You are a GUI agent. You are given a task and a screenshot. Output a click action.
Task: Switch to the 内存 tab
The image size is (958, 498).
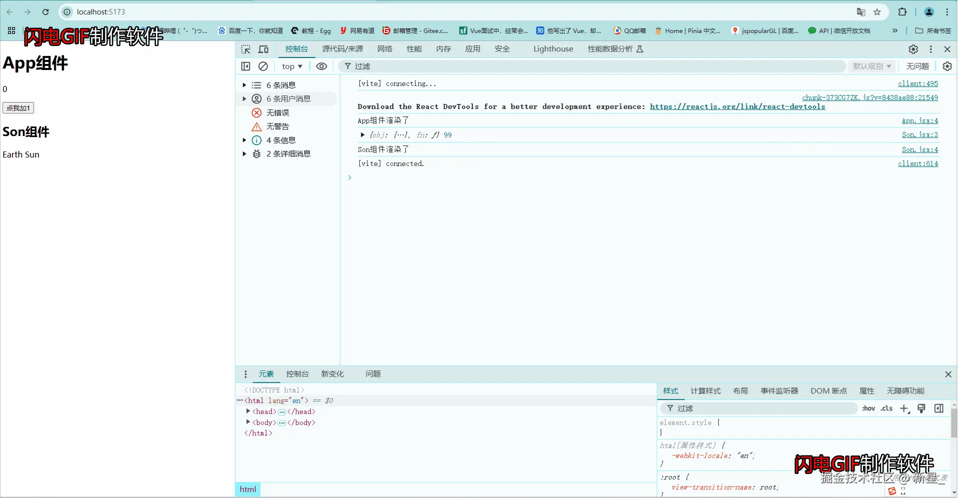pos(443,48)
